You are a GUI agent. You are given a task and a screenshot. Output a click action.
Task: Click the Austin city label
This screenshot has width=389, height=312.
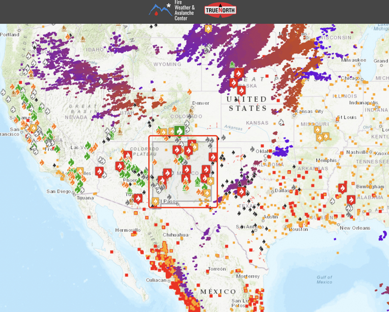(x=271, y=217)
